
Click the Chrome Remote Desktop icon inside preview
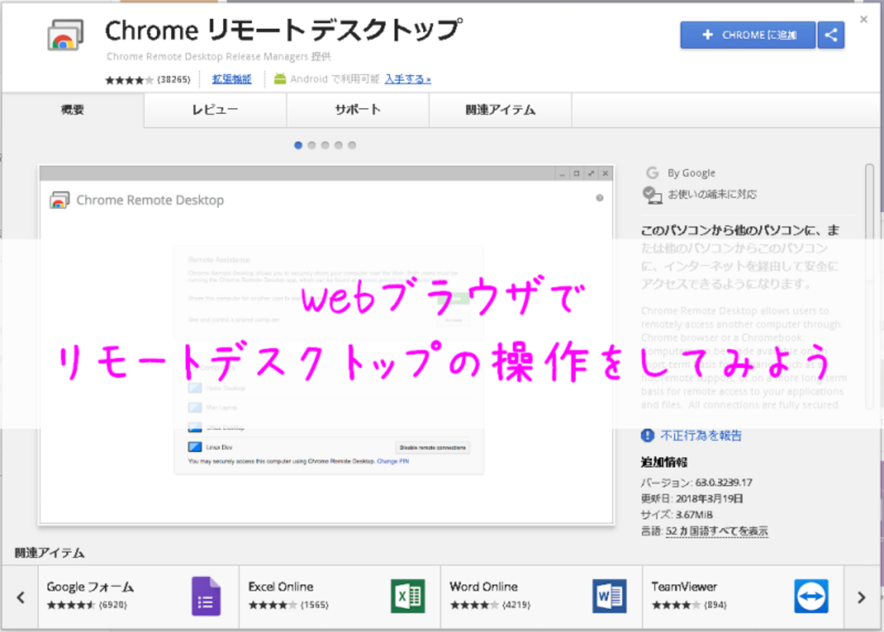point(60,200)
